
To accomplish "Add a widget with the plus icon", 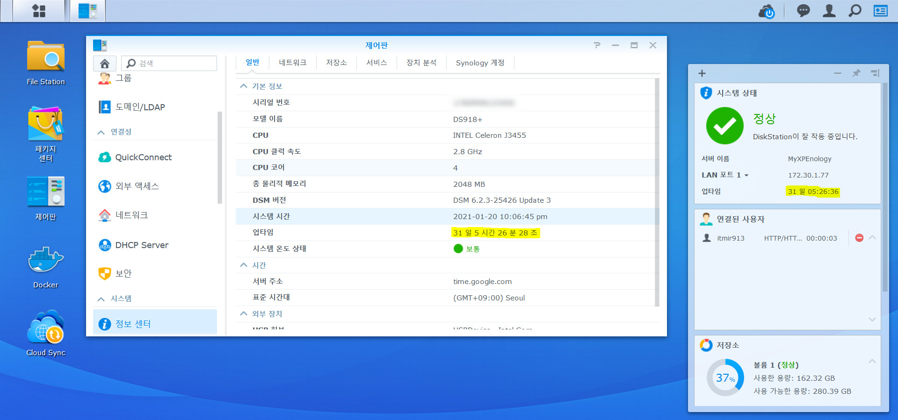I will (702, 73).
